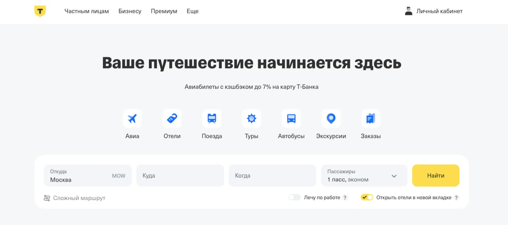This screenshot has height=225, width=508.
Task: Select the Автобусы bus icon
Action: (291, 118)
